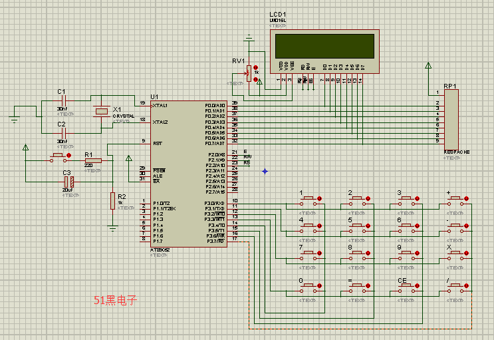Screen dimensions: 494x340
Task: Select the power terminal above RP1
Action: (x=428, y=66)
